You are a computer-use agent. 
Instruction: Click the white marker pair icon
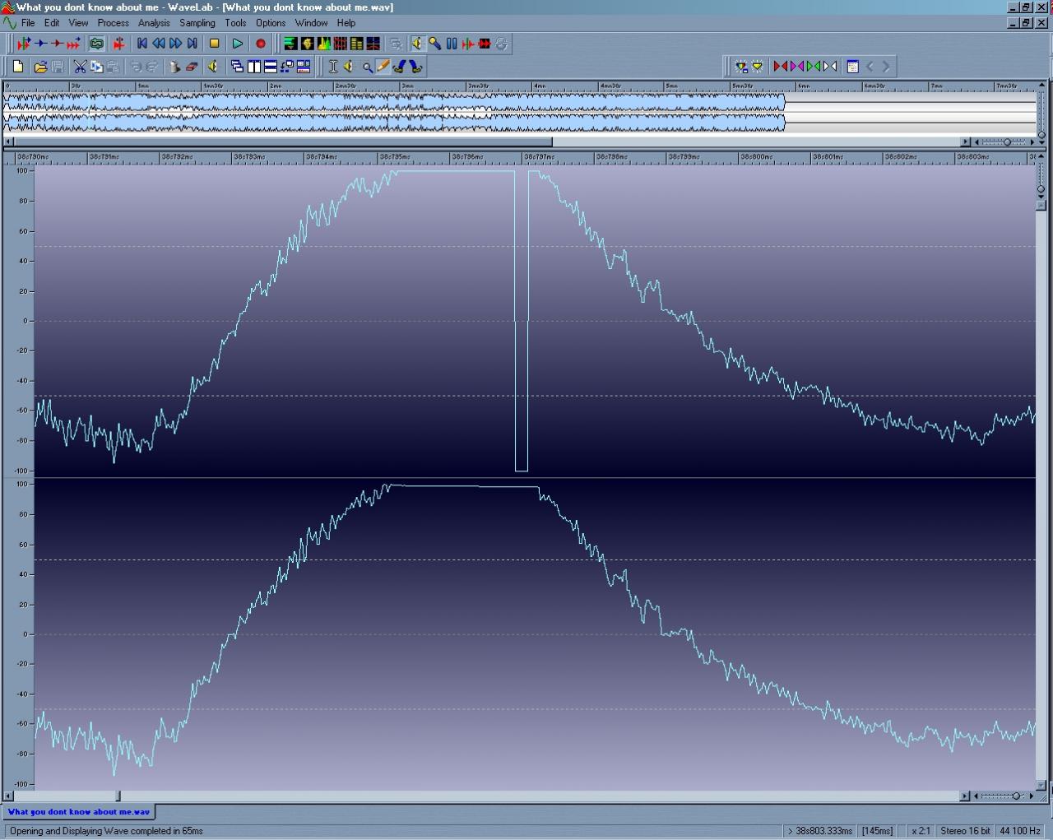830,67
